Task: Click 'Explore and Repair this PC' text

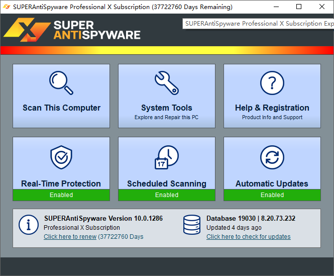Action: (166, 117)
